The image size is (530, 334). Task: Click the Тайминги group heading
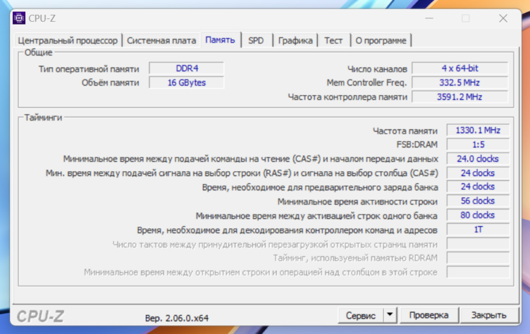click(43, 117)
